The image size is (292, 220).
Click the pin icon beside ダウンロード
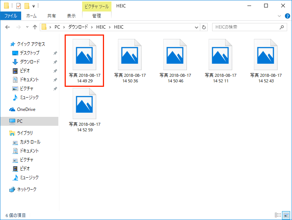click(55, 62)
